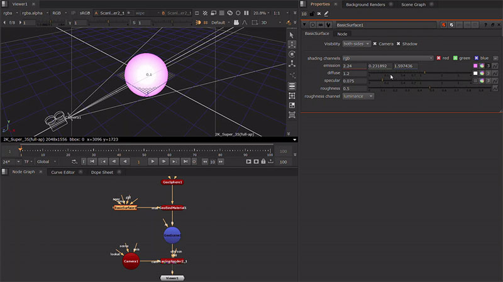Image resolution: width=503 pixels, height=282 pixels.
Task: Open the Scene Graph tab
Action: [x=414, y=4]
